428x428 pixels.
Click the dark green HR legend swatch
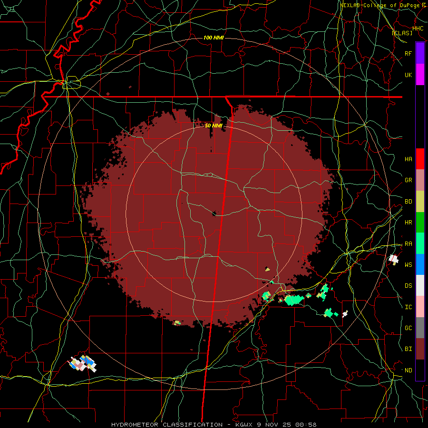(420, 223)
